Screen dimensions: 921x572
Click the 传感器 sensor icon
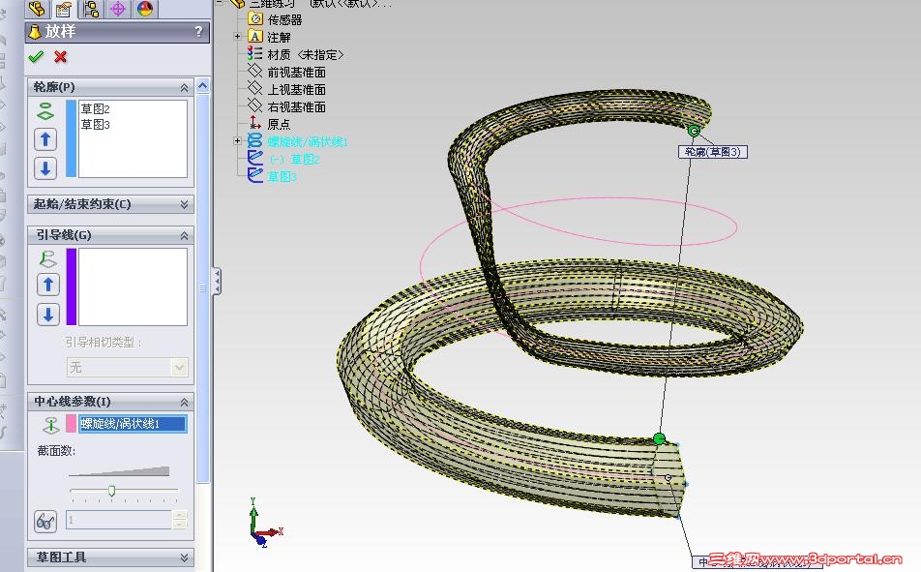255,18
